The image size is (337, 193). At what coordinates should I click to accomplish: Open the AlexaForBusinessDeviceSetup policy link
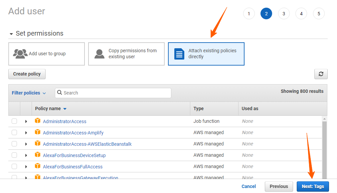click(74, 155)
